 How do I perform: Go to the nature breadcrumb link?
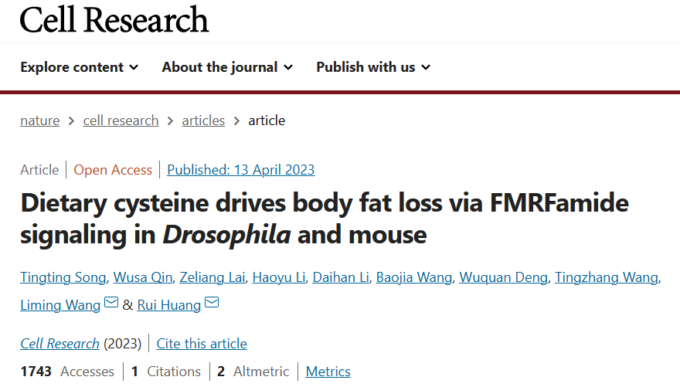tap(39, 121)
